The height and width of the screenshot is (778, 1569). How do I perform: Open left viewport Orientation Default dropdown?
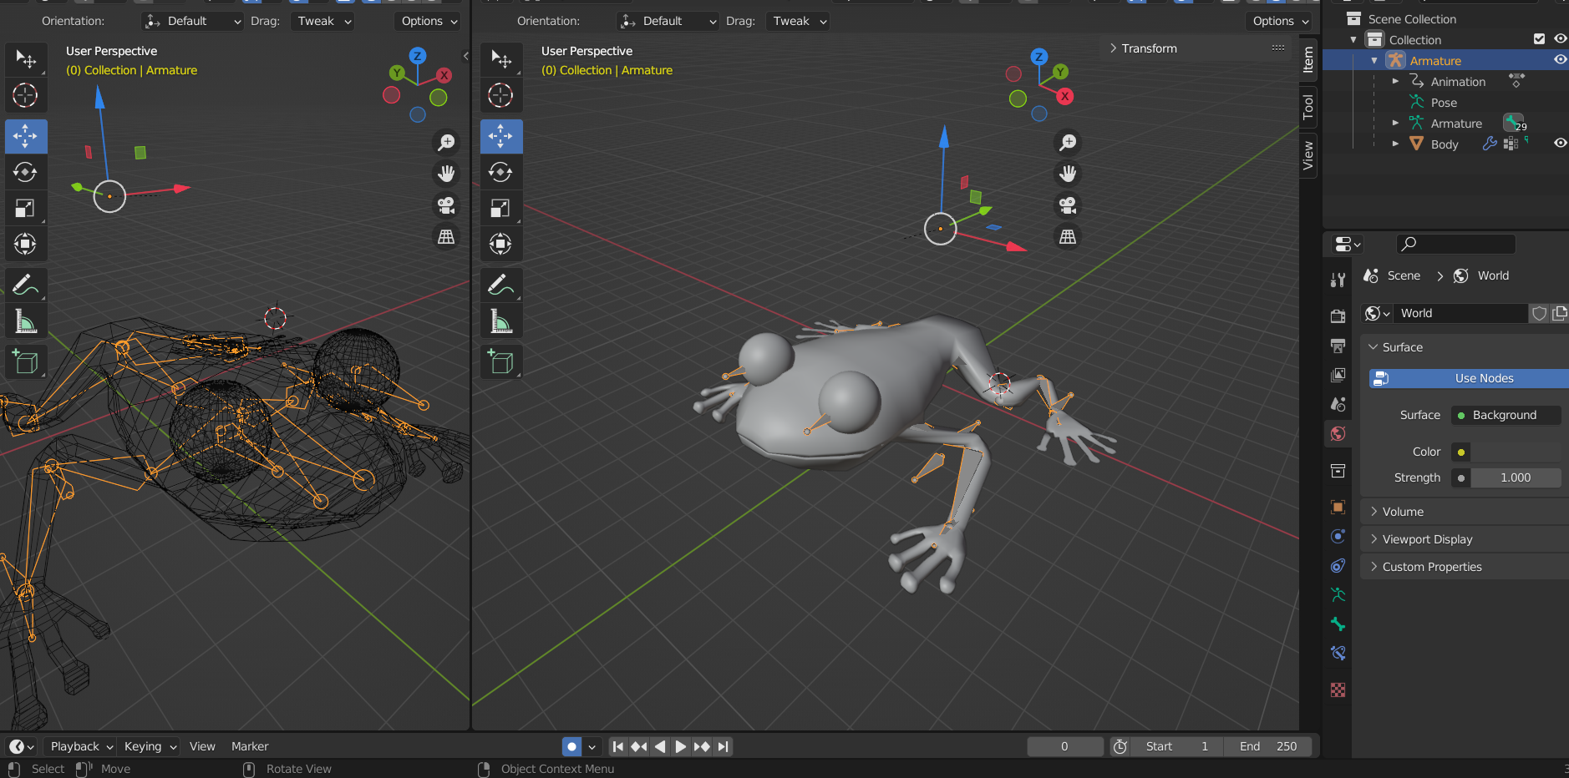[x=192, y=21]
